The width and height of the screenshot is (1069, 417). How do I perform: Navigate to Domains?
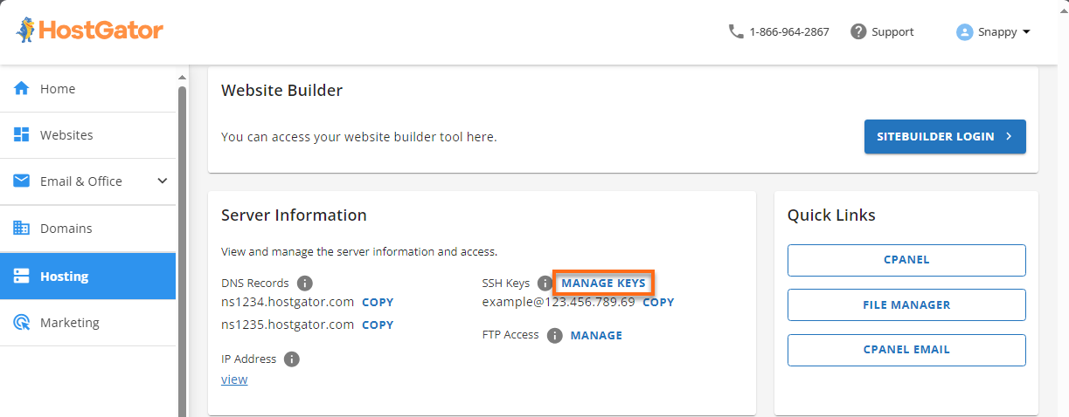click(x=87, y=229)
